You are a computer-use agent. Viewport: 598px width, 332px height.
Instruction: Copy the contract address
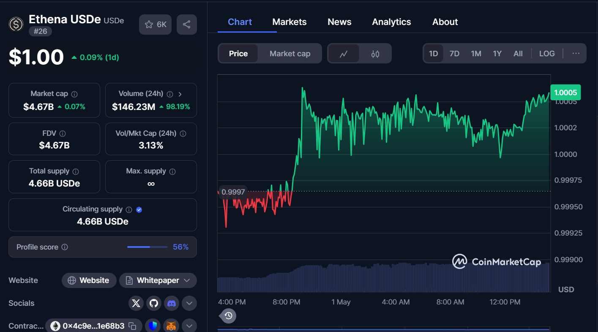[x=132, y=326]
